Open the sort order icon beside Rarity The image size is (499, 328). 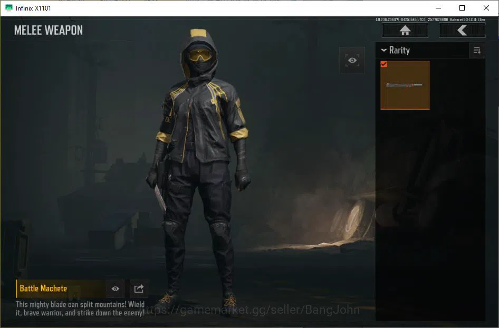(477, 50)
